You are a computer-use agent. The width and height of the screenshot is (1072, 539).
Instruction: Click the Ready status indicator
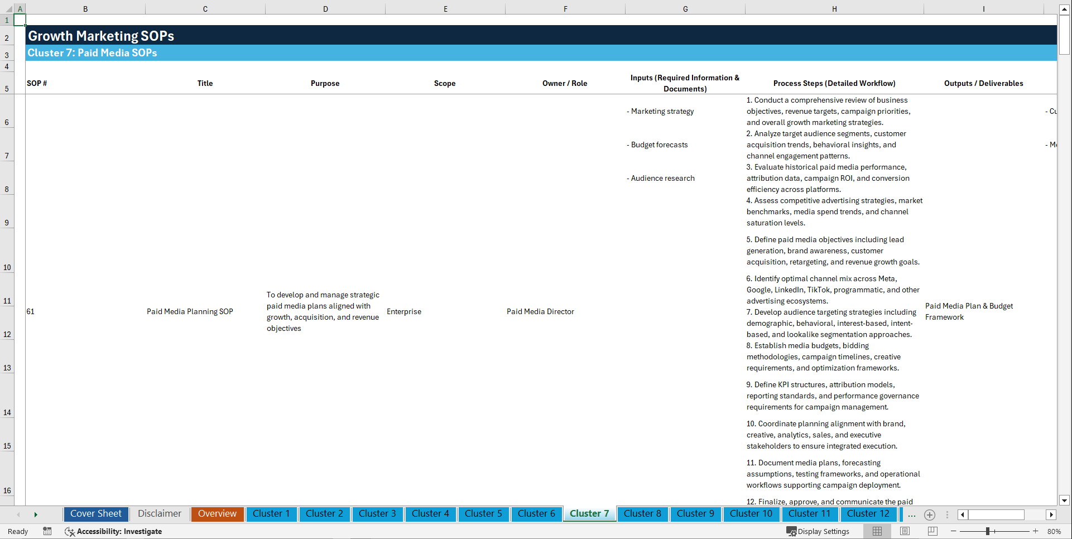click(x=18, y=531)
